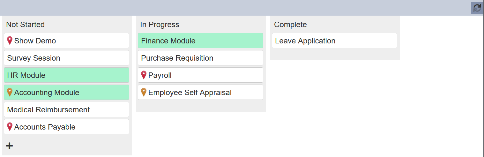
Task: Select the Show Demo card title
Action: click(x=35, y=41)
